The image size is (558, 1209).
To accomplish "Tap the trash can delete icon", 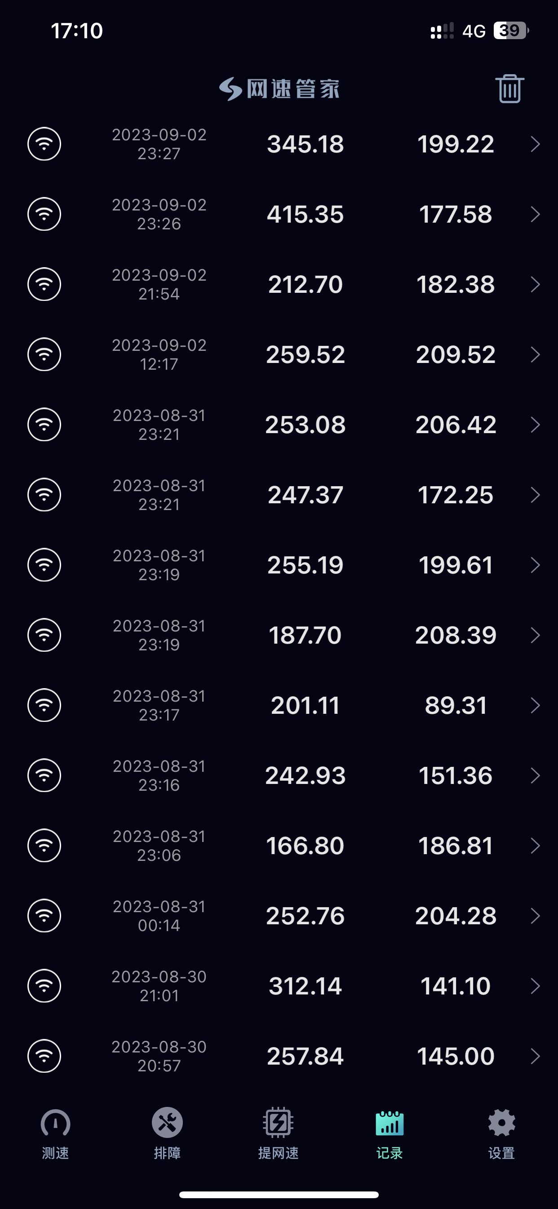I will [509, 89].
